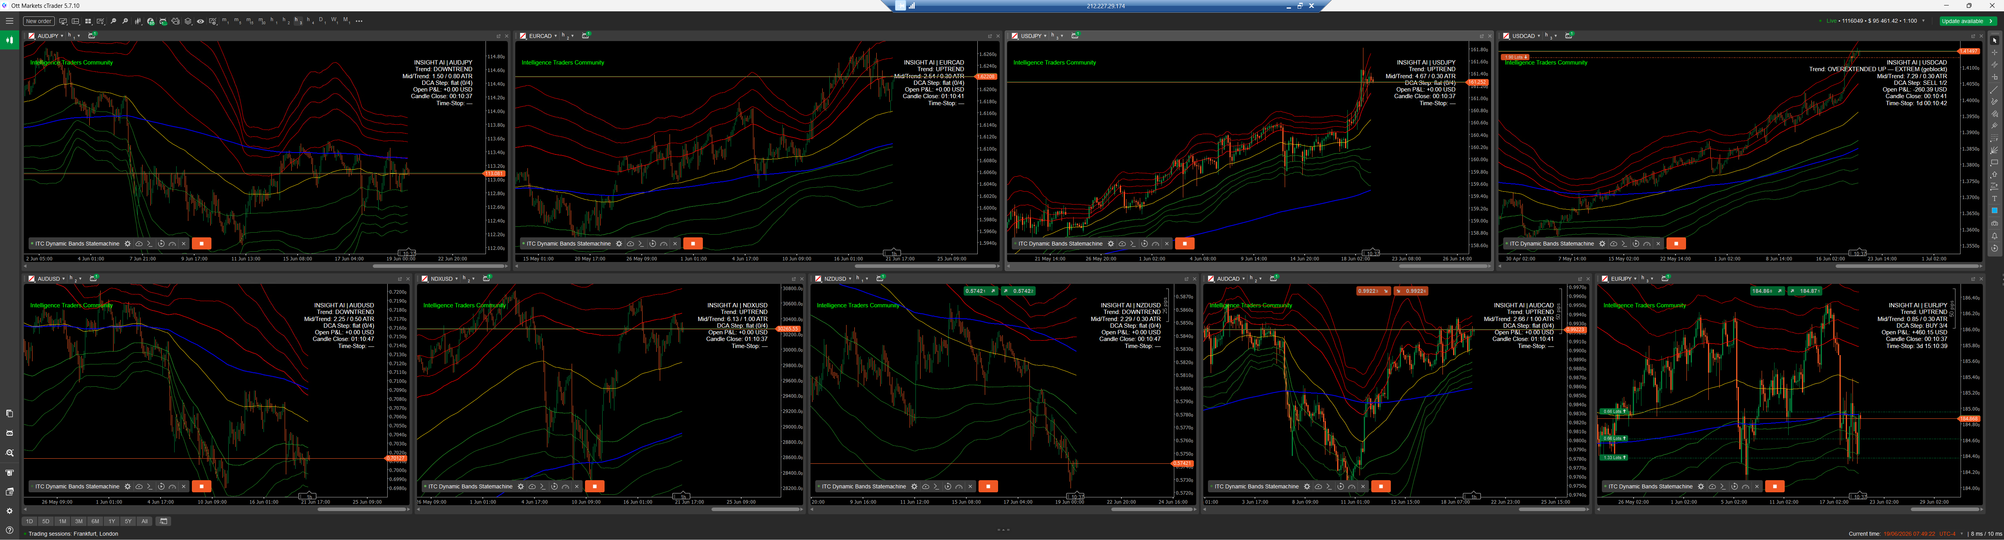Click the blue drawing color swatch
The height and width of the screenshot is (540, 2004).
(1995, 210)
